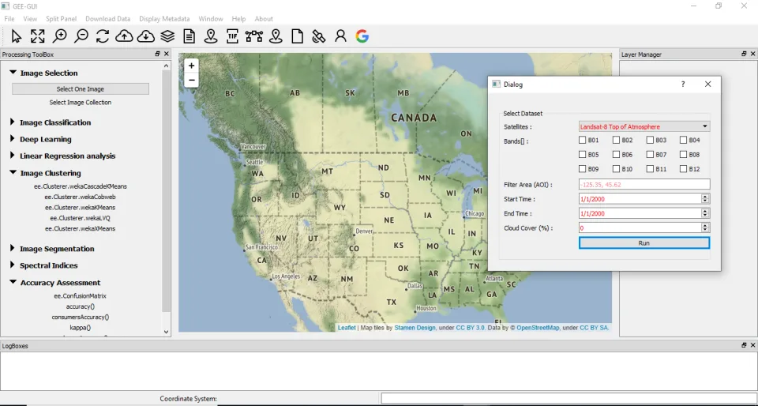
Task: Check the B10 band checkbox
Action: [617, 169]
